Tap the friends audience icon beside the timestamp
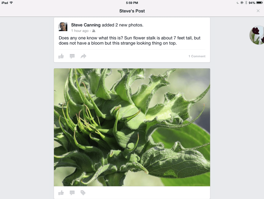Viewport: 264px width, 199px height. (94, 31)
